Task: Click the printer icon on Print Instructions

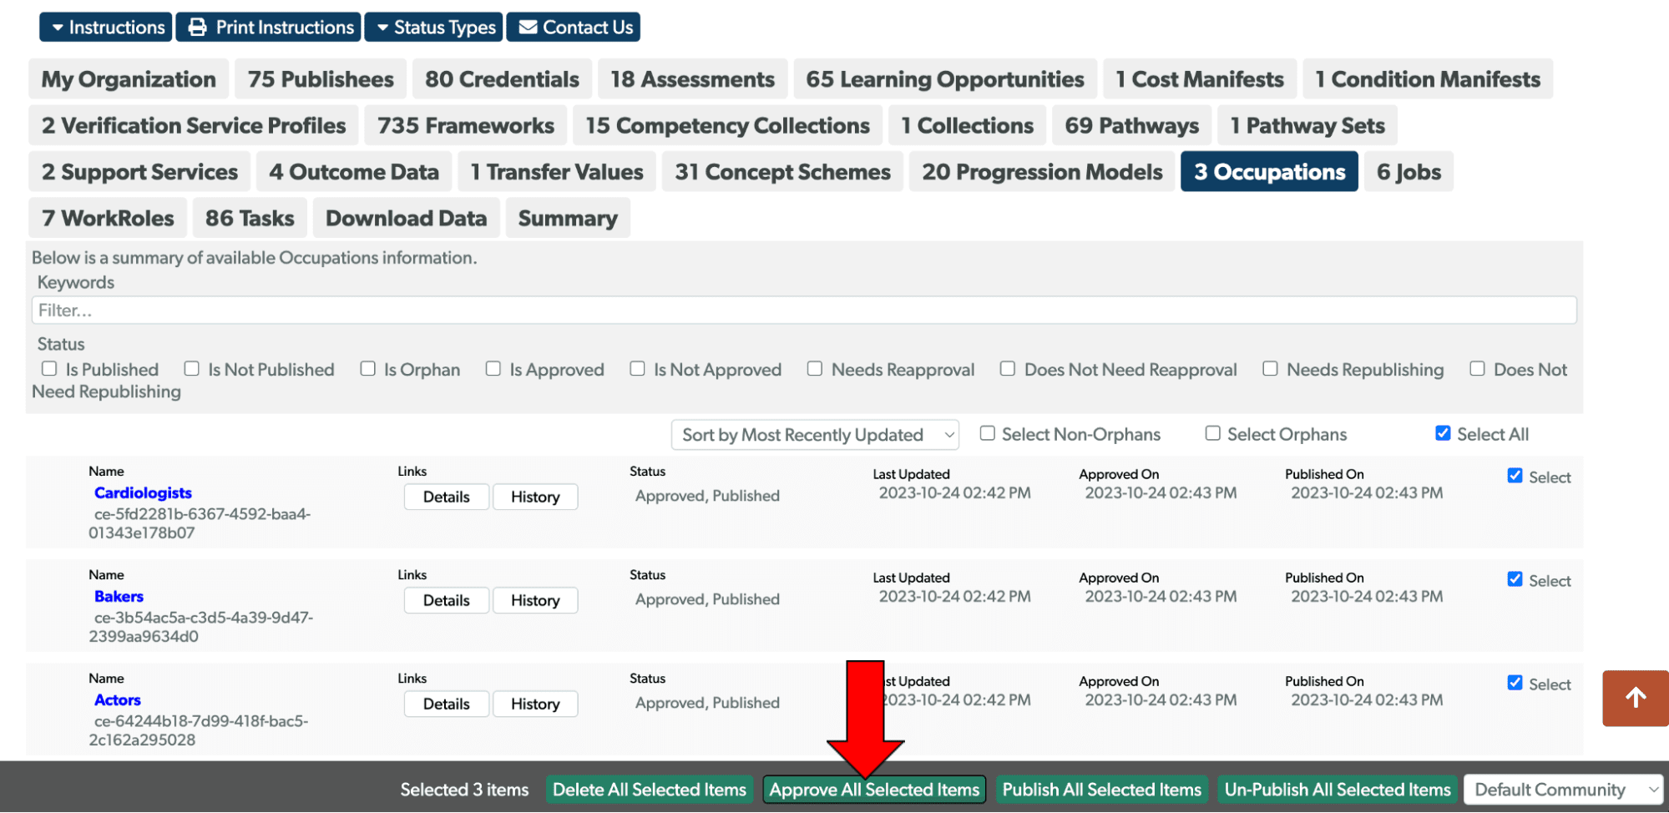Action: click(196, 27)
